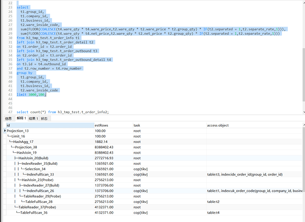Select the HashJoin_20(Build) row
Image resolution: width=305 pixels, height=222 pixels.
153,158
